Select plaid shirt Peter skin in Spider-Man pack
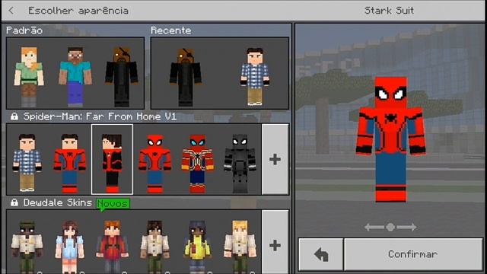Image resolution: width=487 pixels, height=274 pixels. [x=27, y=162]
